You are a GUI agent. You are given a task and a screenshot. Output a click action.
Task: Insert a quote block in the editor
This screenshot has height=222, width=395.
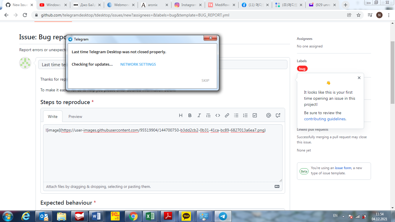click(x=208, y=115)
